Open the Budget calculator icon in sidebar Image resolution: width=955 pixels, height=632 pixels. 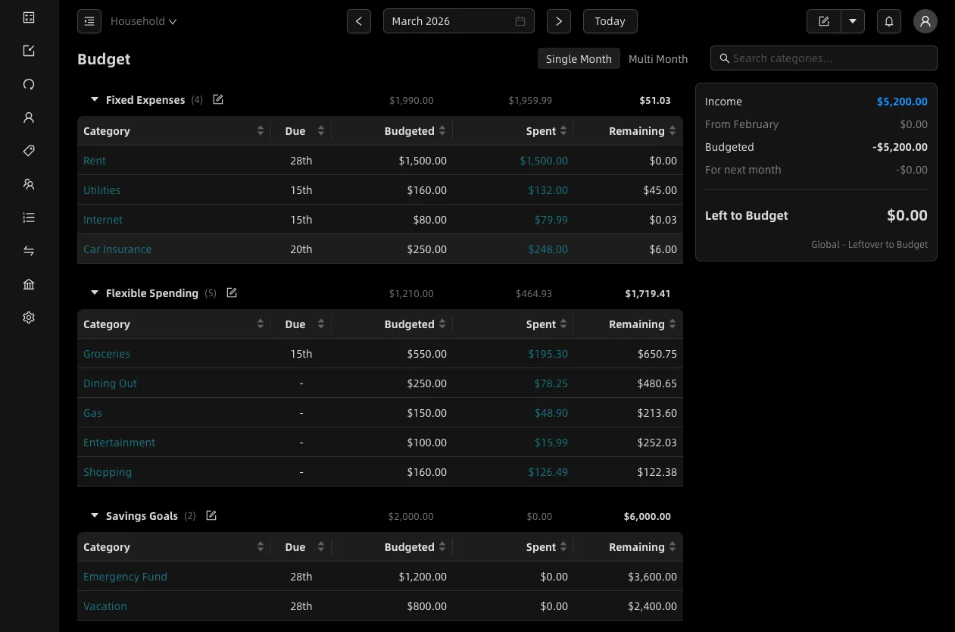coord(28,17)
